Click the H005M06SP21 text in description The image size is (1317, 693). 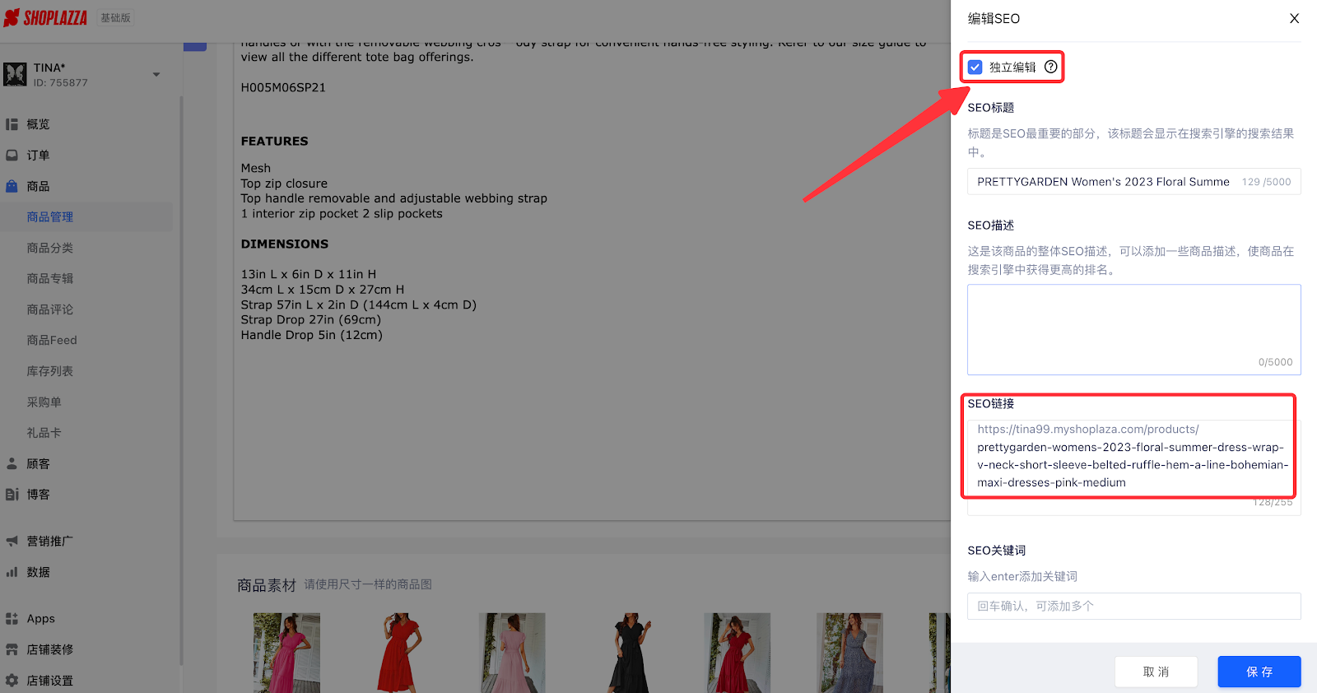pos(283,88)
